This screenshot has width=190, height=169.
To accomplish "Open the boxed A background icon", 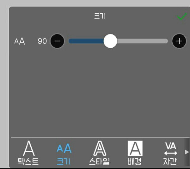I will (x=135, y=148).
